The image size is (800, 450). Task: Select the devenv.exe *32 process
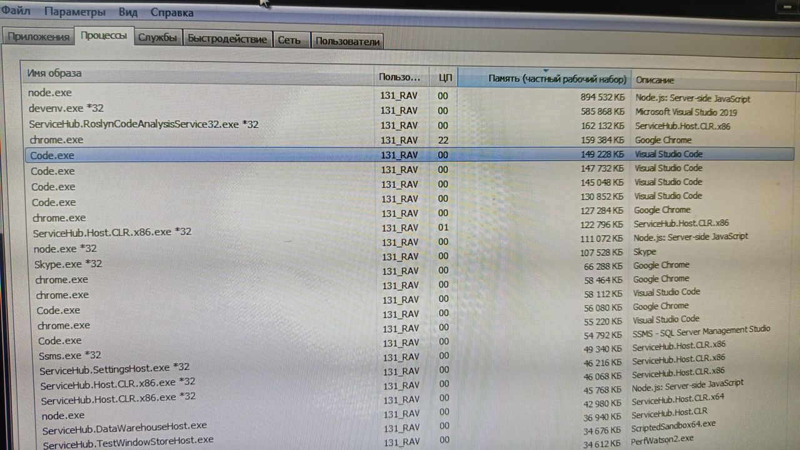(66, 108)
